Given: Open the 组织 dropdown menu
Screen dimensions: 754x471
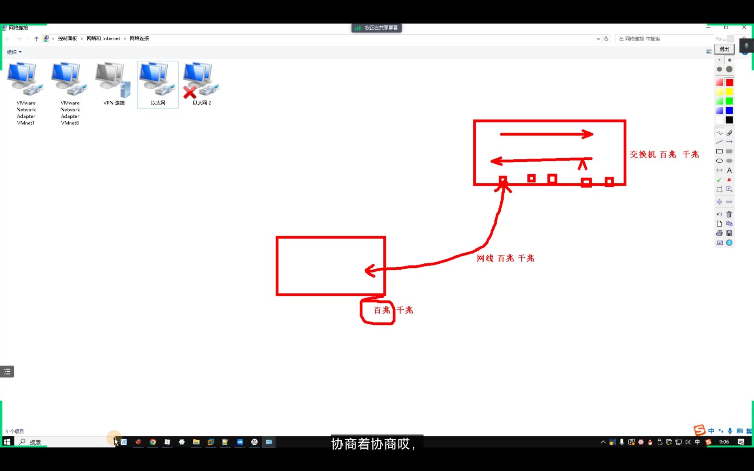Looking at the screenshot, I should pyautogui.click(x=14, y=52).
